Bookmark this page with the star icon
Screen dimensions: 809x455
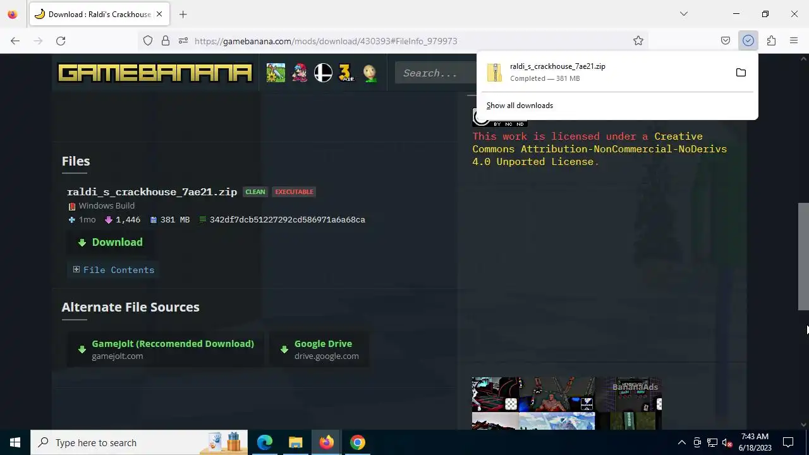tap(638, 40)
